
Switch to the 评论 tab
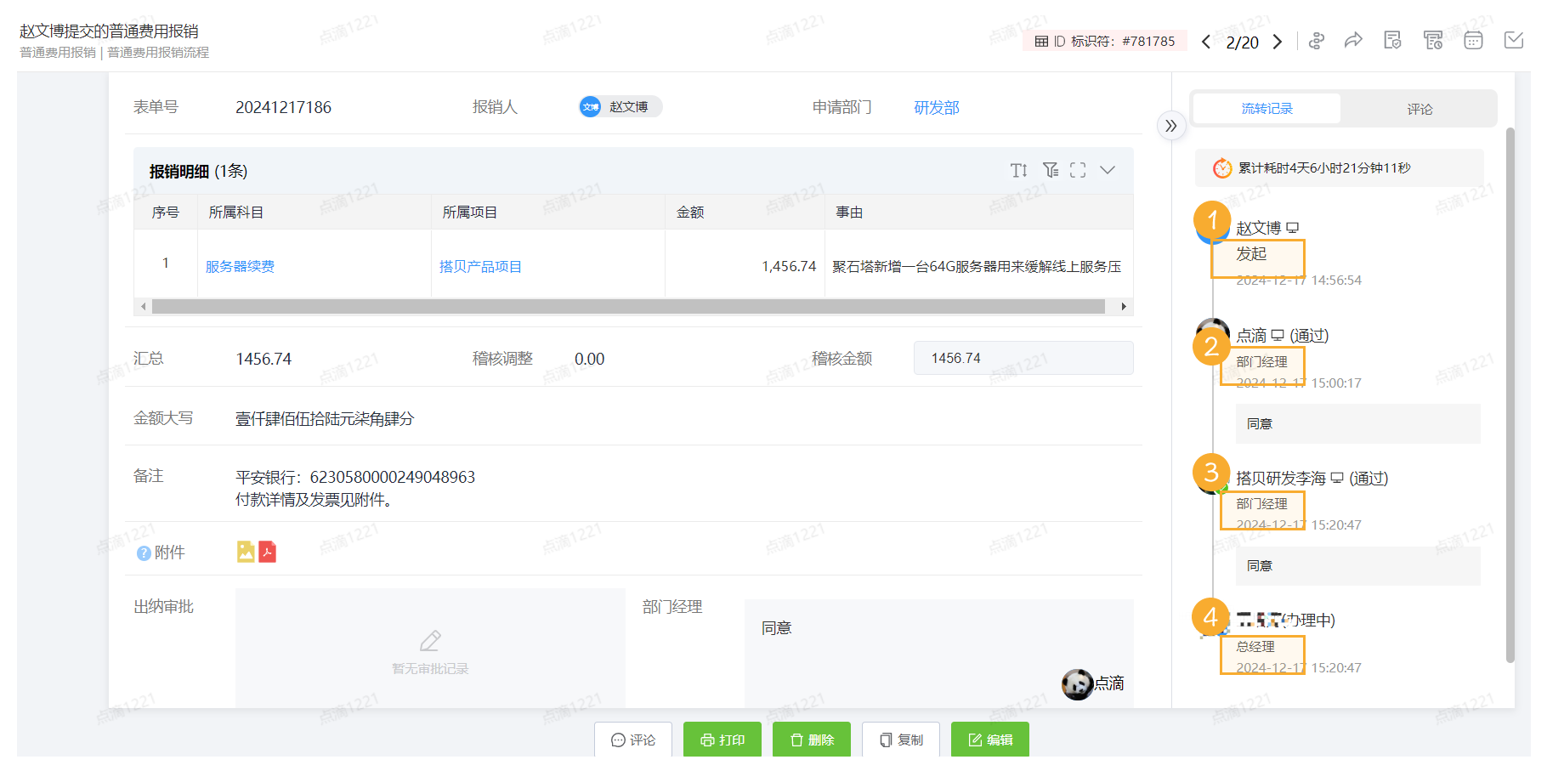(x=1419, y=108)
